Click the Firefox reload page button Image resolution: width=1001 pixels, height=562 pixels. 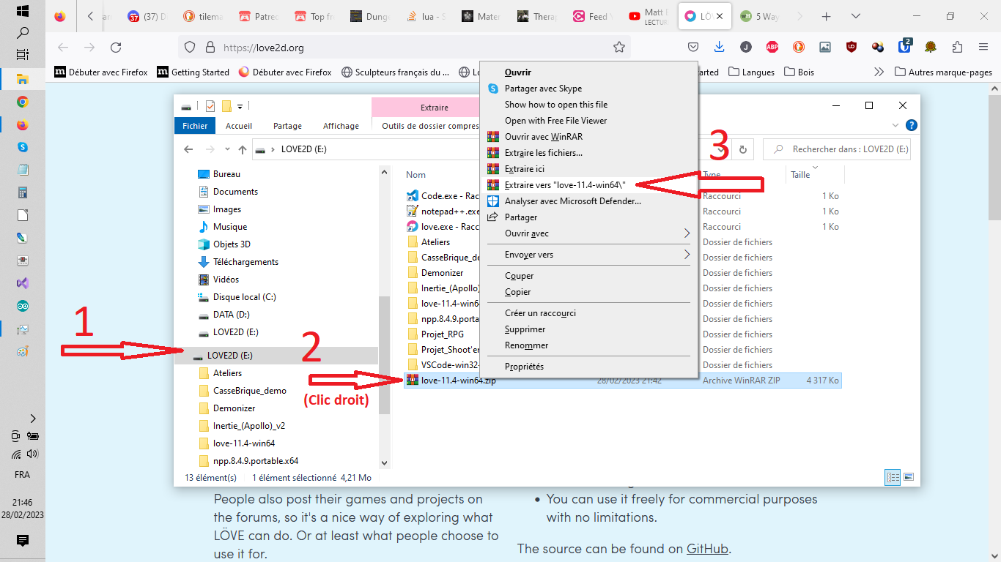point(116,48)
